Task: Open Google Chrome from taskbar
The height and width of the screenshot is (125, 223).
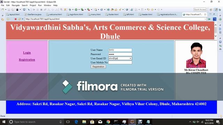Action: point(108,122)
